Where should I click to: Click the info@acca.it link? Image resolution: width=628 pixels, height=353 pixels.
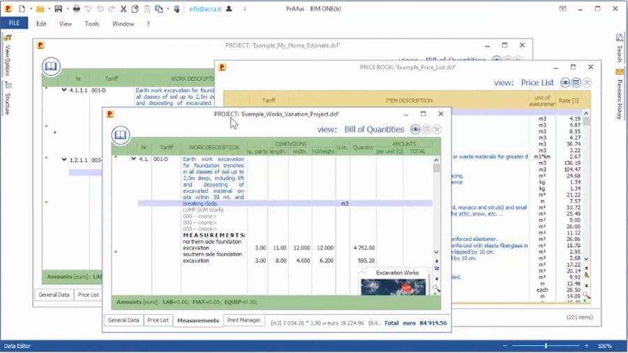click(205, 9)
